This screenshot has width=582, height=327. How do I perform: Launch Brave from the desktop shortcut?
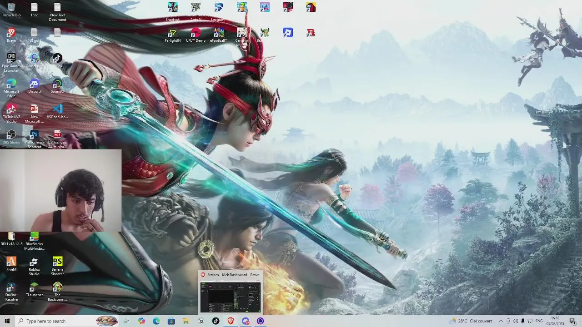pyautogui.click(x=11, y=35)
